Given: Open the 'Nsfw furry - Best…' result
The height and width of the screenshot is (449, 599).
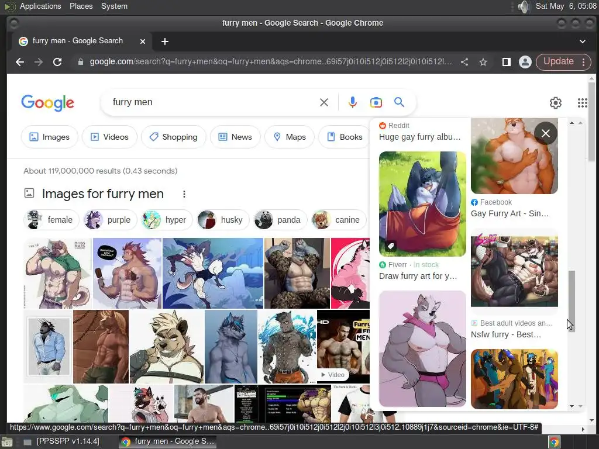Looking at the screenshot, I should coord(506,334).
